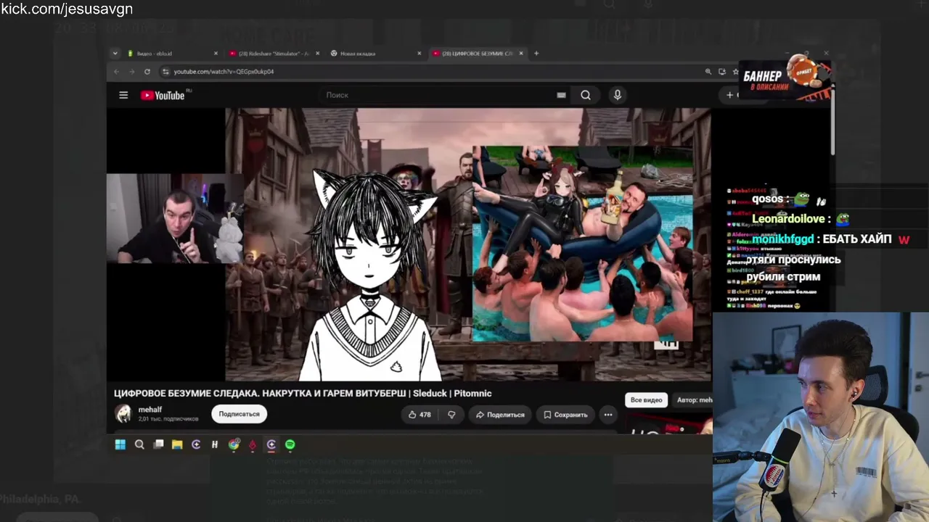Open the mehalf channel name link
The height and width of the screenshot is (522, 929).
coord(150,410)
